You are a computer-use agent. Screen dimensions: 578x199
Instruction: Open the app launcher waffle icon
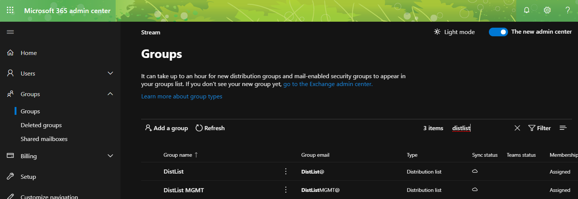(x=10, y=10)
